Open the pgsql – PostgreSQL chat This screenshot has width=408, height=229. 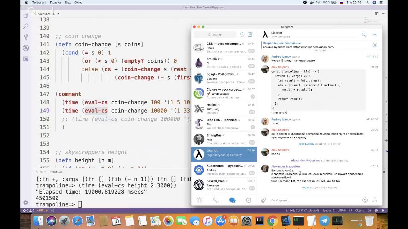tap(224, 78)
